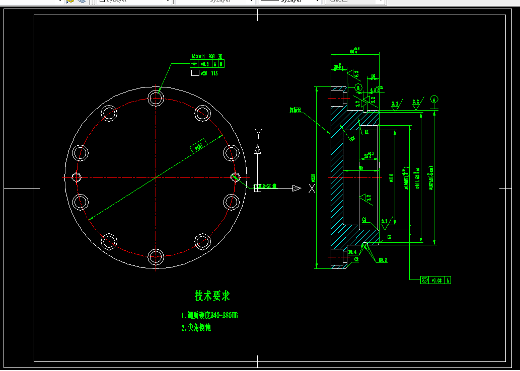Select the 16 width dimension text
Screen dimensions: 520x371
(373, 76)
